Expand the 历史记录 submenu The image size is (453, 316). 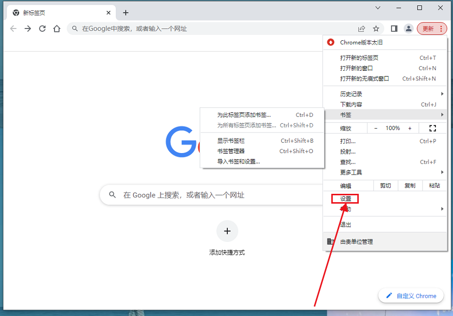click(x=385, y=94)
